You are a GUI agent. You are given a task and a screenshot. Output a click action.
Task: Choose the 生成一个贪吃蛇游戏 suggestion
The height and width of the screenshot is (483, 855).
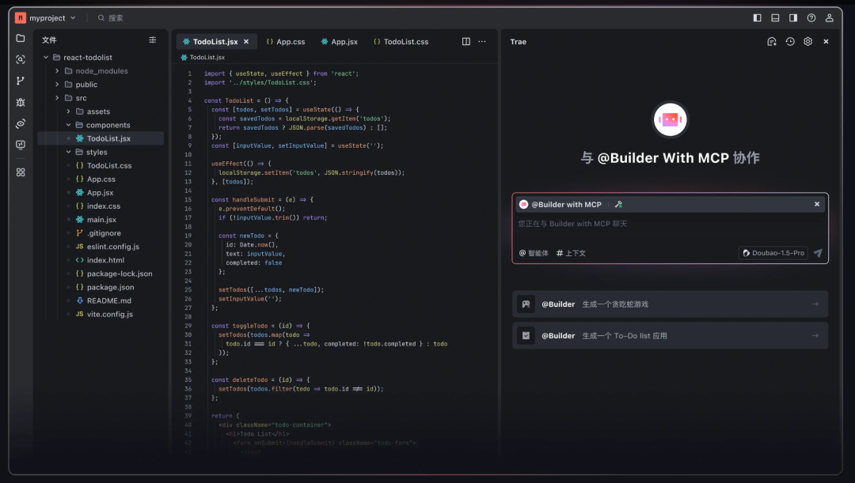pyautogui.click(x=671, y=304)
